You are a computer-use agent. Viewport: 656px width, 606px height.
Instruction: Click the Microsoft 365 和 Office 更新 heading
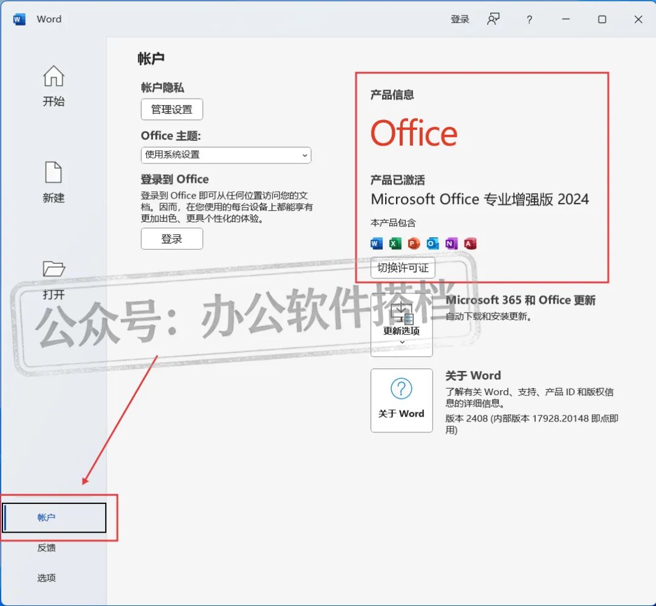coord(521,301)
